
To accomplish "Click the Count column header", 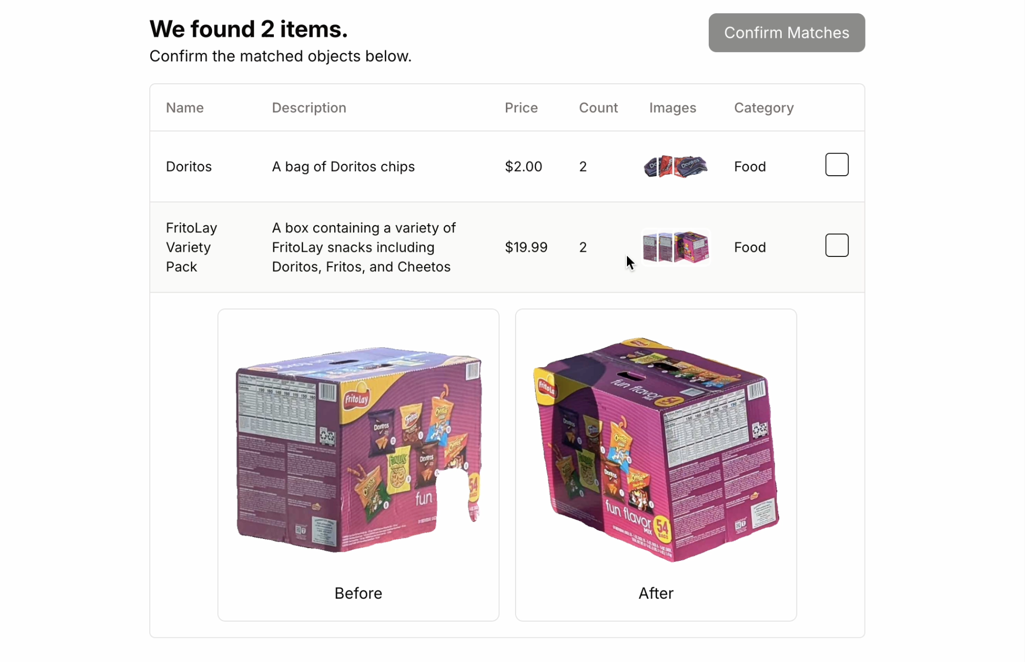I will click(x=598, y=108).
